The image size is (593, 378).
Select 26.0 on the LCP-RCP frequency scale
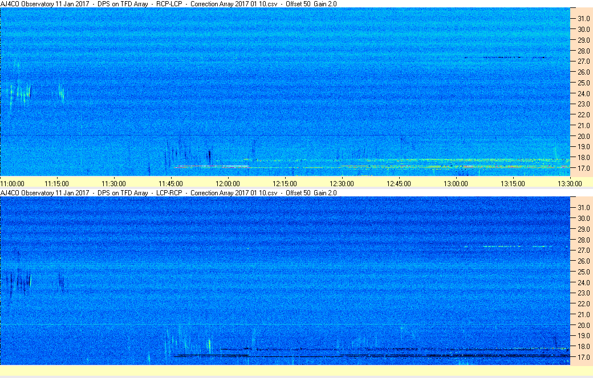pos(583,261)
